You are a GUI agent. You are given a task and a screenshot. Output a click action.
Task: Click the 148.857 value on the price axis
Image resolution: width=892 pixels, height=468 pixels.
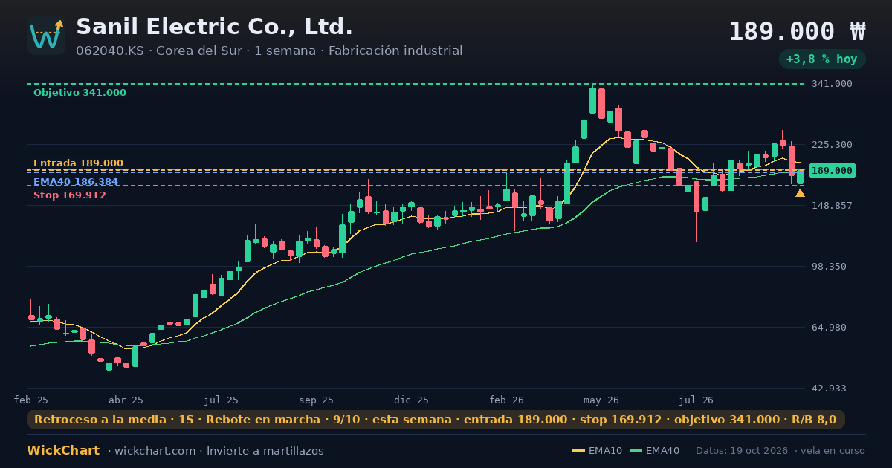tap(832, 206)
